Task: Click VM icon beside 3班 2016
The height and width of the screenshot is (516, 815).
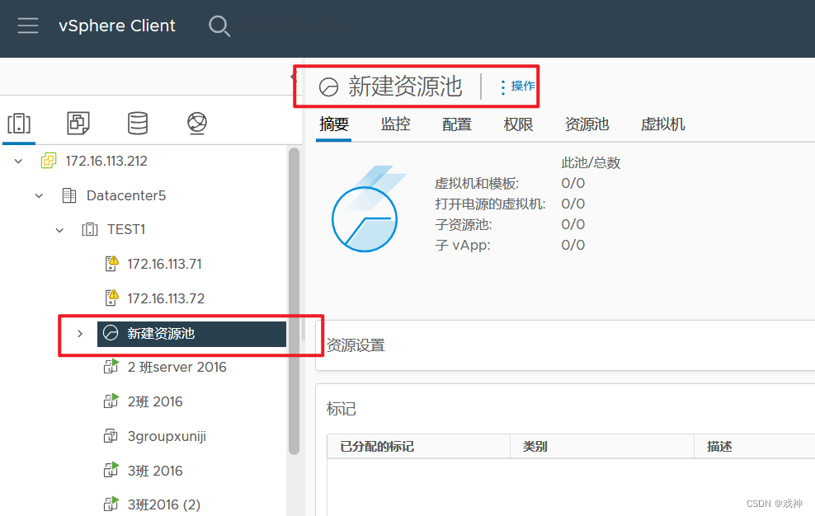Action: [x=111, y=471]
